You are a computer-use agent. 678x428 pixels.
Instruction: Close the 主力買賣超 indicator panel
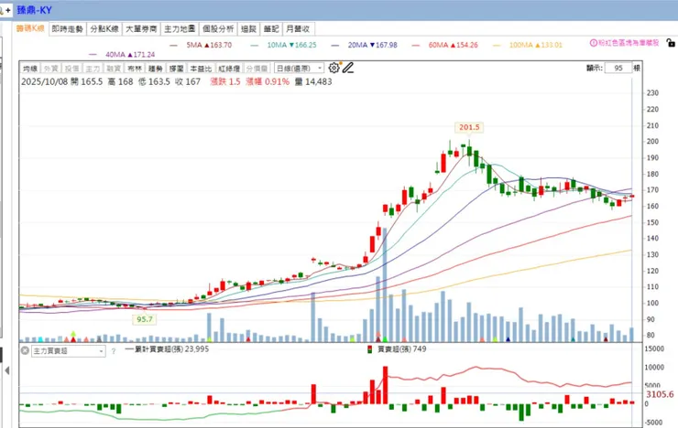(x=25, y=351)
